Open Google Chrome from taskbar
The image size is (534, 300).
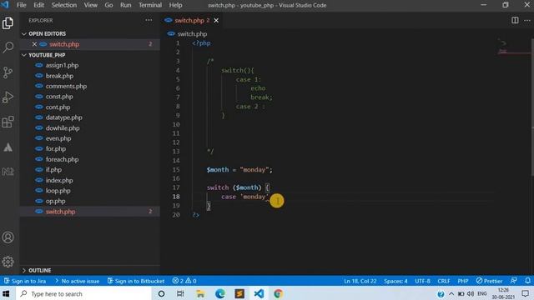(278, 293)
